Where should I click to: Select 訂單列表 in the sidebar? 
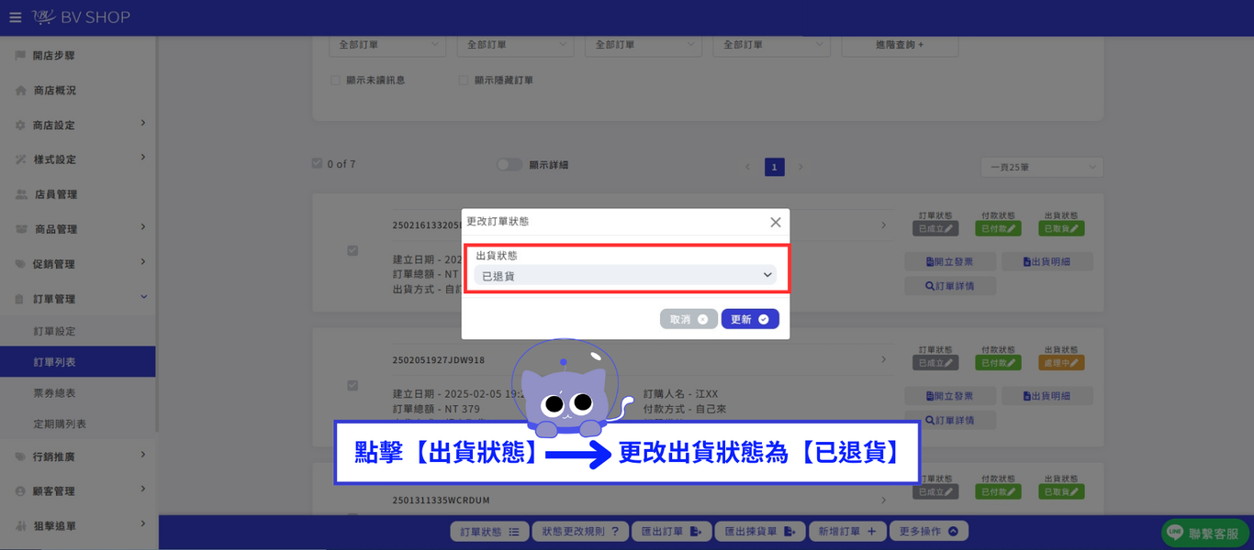click(x=78, y=362)
